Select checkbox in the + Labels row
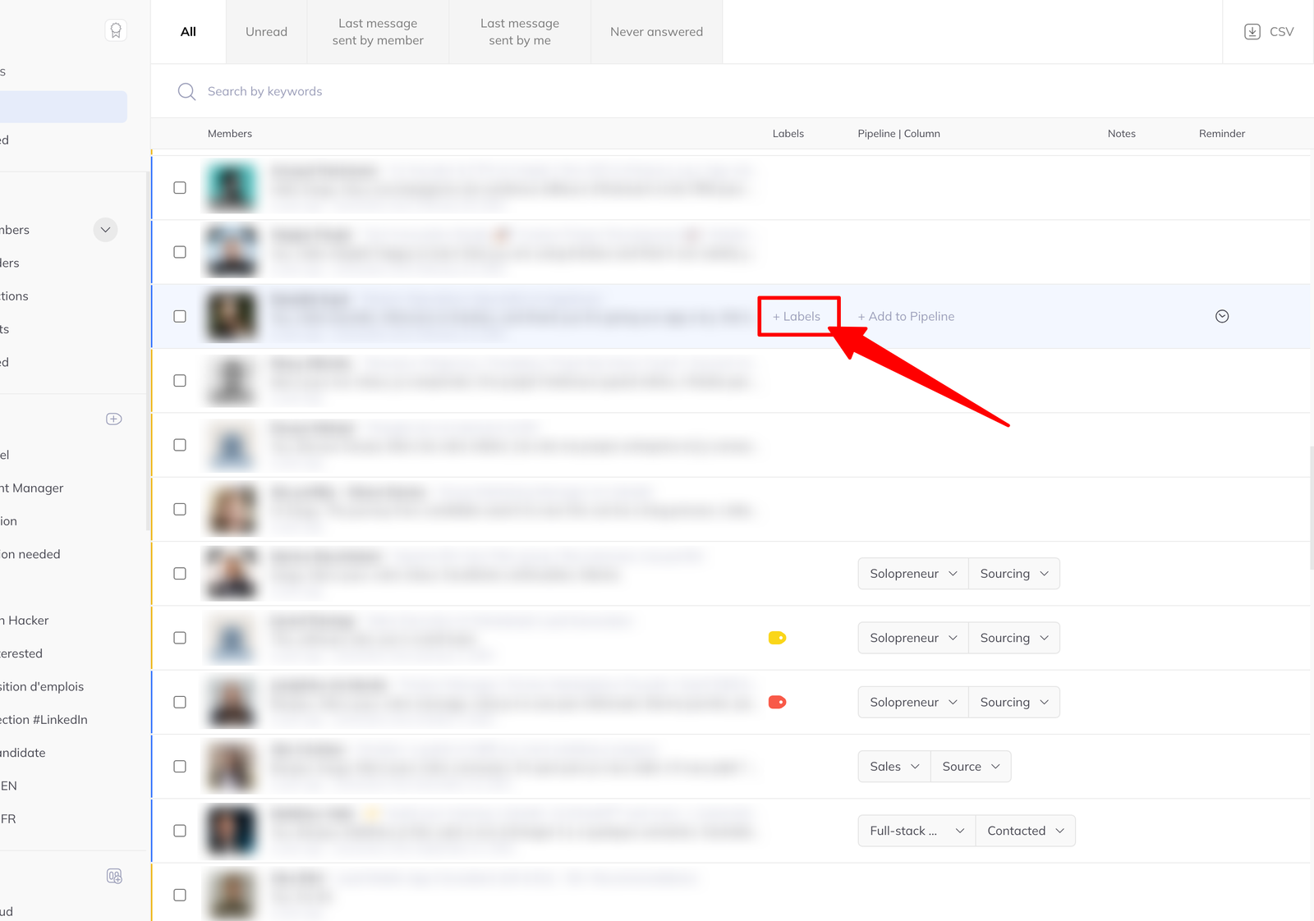Viewport: 1314px width, 921px height. coord(180,316)
